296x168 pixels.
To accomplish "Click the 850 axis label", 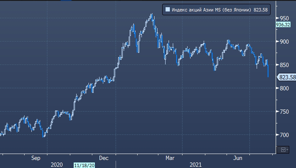I will coord(284,65).
